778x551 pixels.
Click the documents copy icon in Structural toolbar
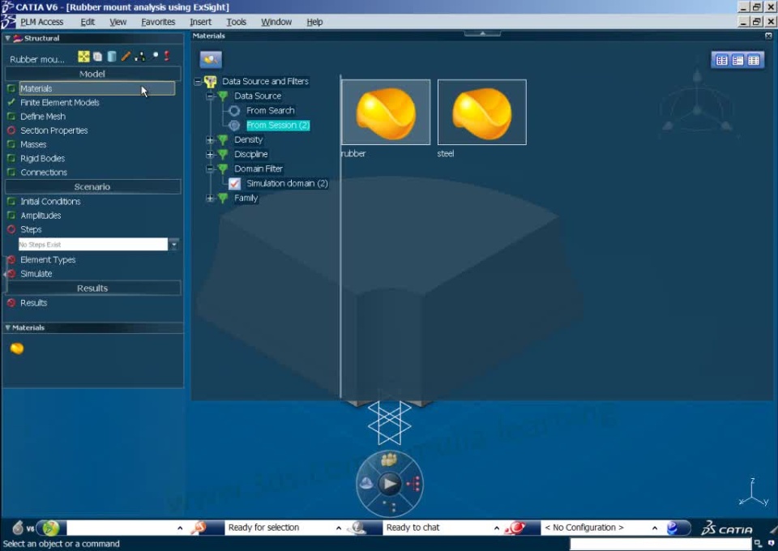point(98,57)
